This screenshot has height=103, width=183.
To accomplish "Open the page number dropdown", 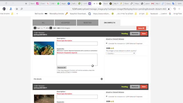I will 43,28.
